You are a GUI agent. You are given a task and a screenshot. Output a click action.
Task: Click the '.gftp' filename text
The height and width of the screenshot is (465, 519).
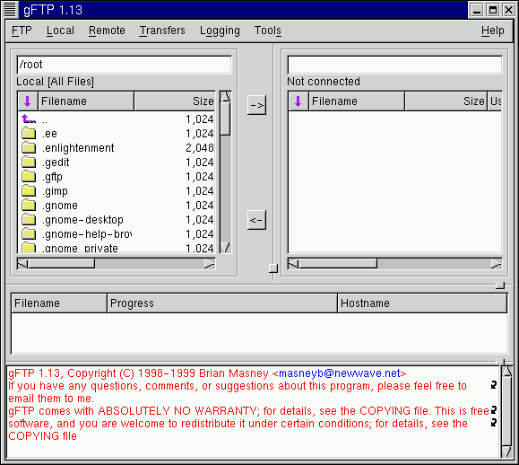52,177
